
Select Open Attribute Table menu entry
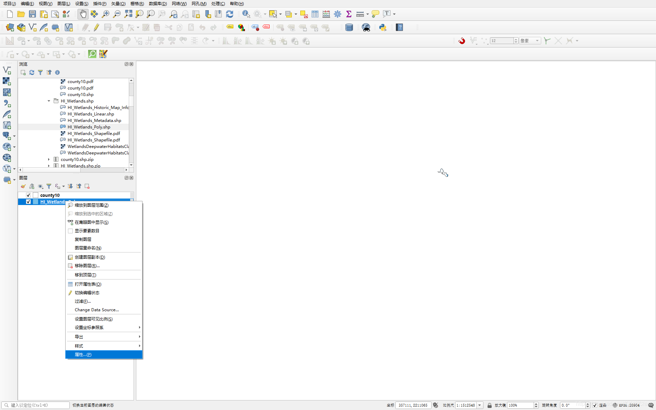click(88, 284)
